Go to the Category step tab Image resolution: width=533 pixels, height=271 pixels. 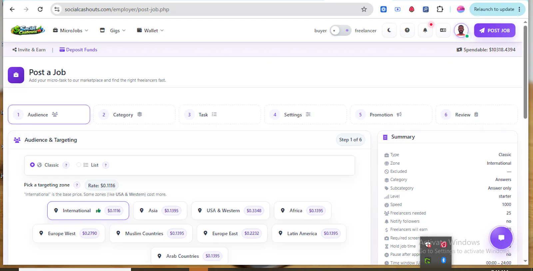[134, 114]
